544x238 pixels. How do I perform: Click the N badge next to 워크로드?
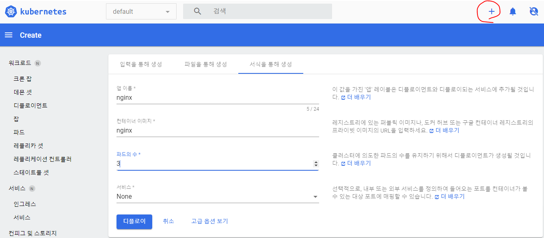point(37,63)
